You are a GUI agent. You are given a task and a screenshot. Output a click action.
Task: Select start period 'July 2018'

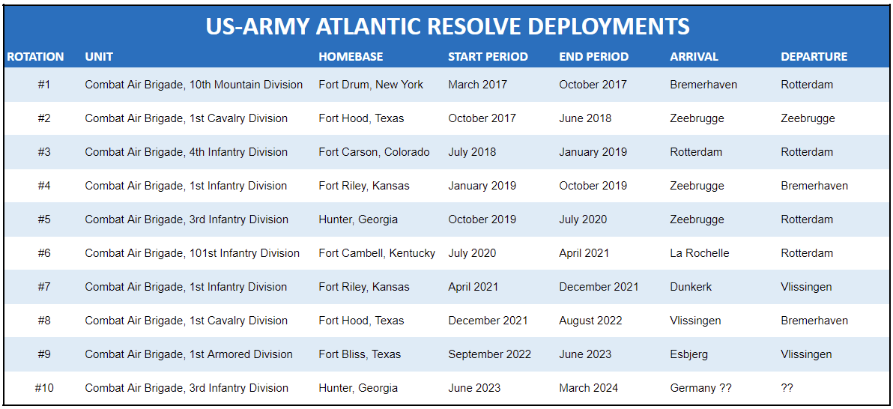point(472,152)
